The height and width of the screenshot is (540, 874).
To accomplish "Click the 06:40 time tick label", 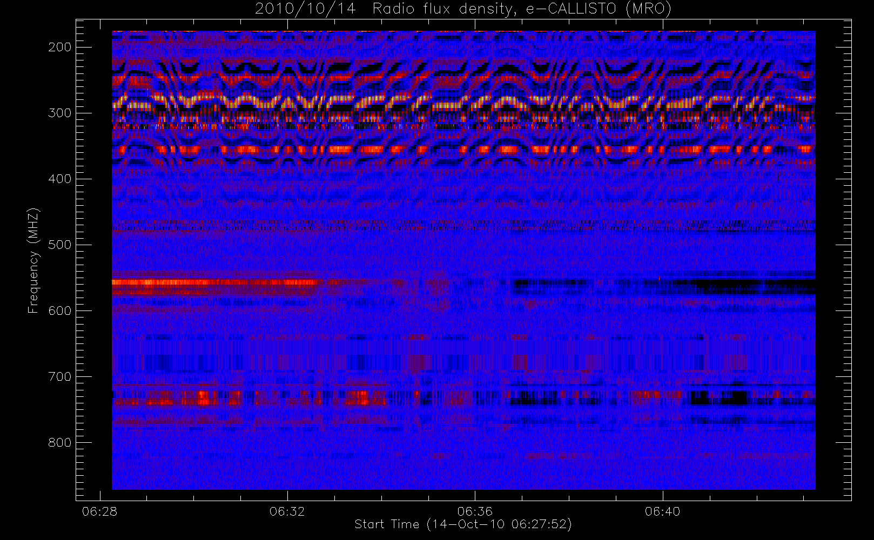I will [662, 511].
